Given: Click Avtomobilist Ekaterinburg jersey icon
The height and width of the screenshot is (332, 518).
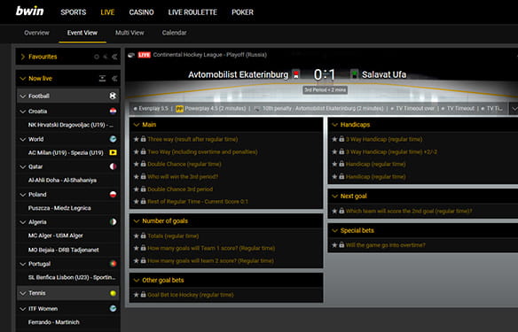Looking at the screenshot, I should click(x=296, y=74).
